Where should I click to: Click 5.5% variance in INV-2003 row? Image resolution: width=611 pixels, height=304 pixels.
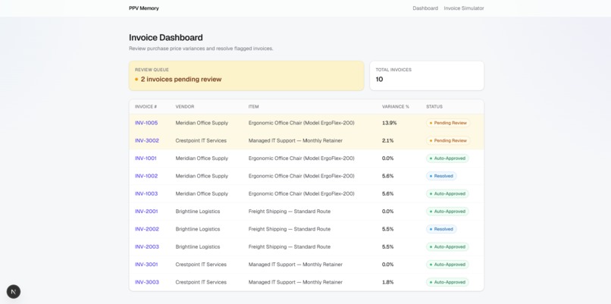[x=387, y=246]
